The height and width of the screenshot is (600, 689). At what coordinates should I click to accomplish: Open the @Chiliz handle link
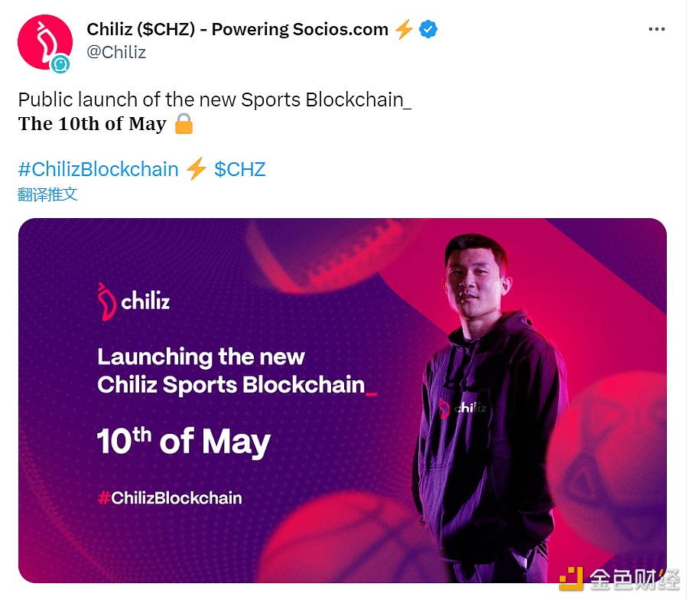coord(116,52)
